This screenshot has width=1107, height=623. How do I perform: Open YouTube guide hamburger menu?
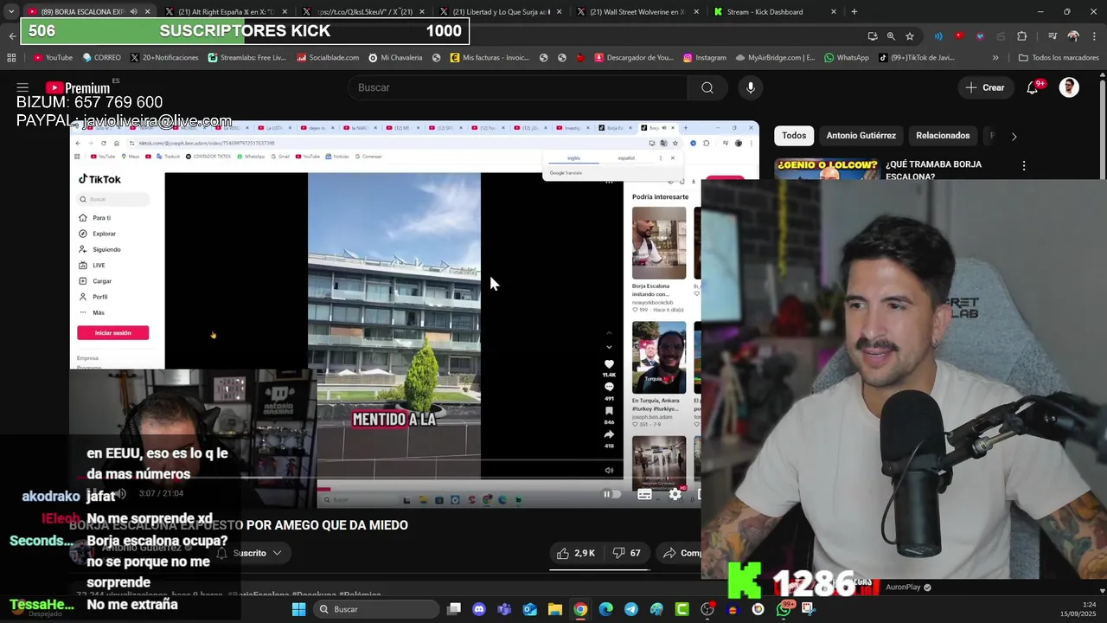click(22, 87)
